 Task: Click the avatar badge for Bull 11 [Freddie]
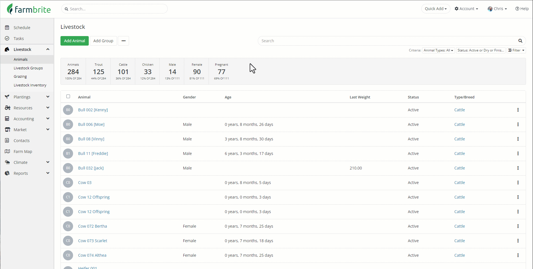click(x=68, y=154)
